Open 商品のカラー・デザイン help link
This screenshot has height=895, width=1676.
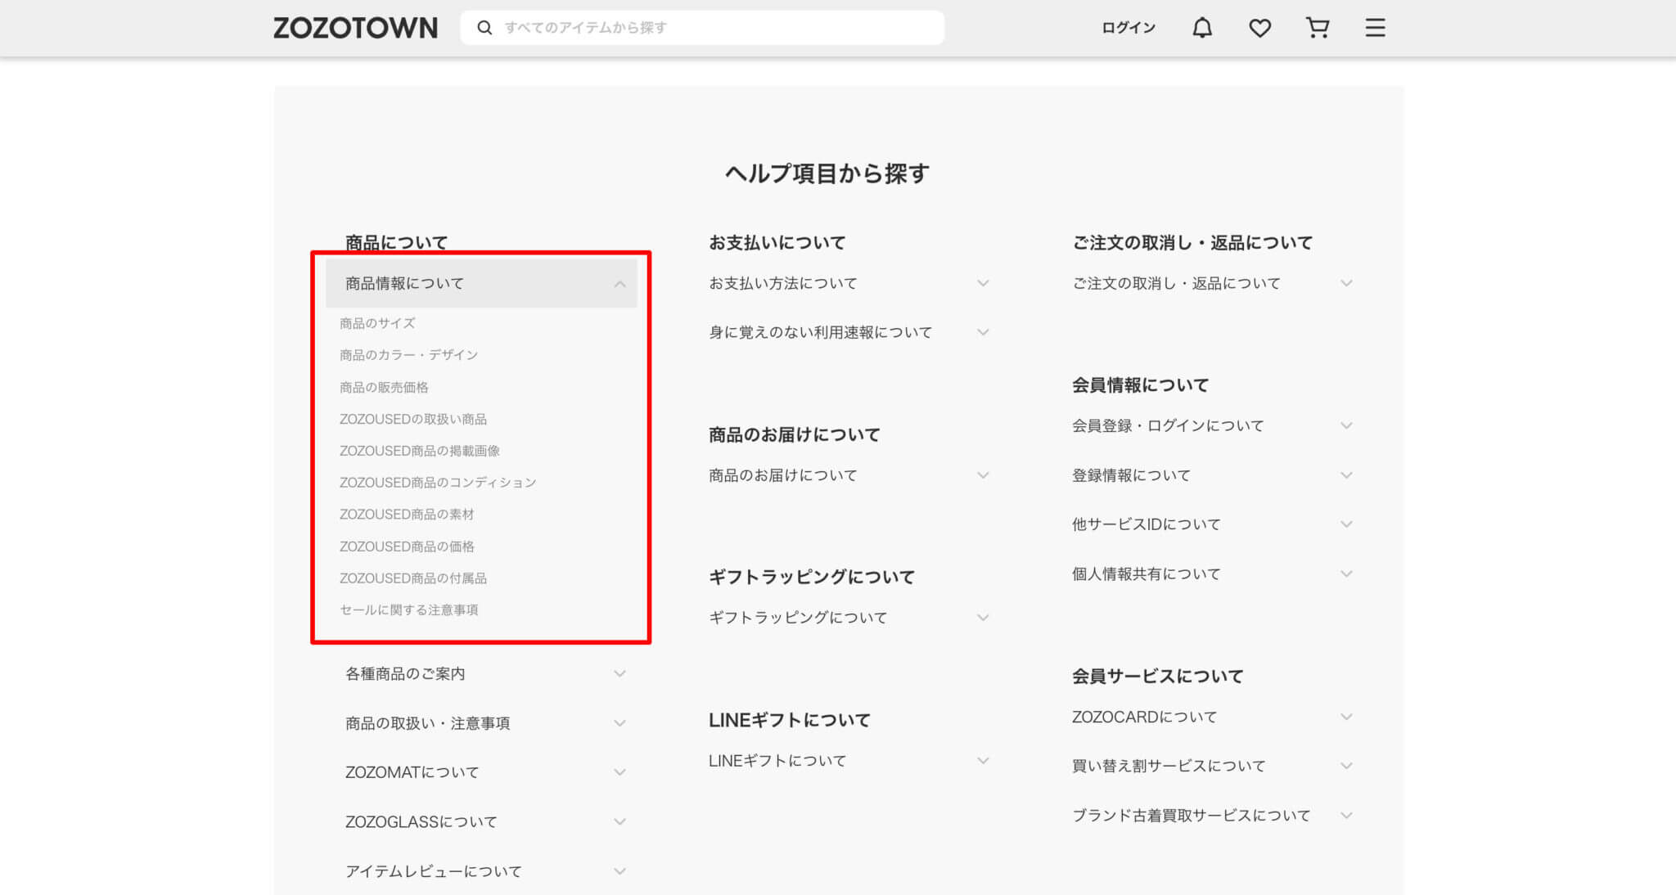click(x=408, y=355)
